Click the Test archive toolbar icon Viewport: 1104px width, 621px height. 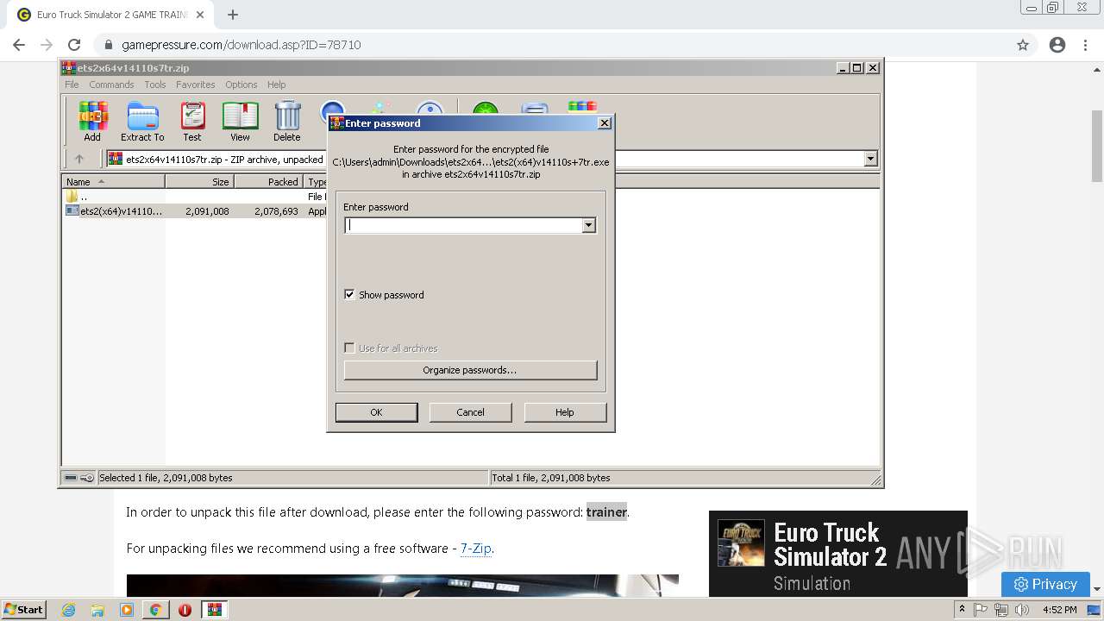191,121
